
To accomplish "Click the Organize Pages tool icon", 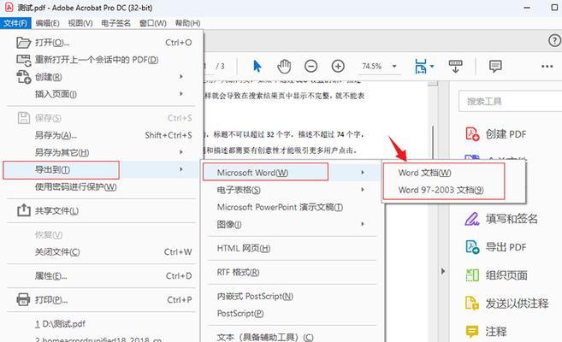I will tap(472, 275).
